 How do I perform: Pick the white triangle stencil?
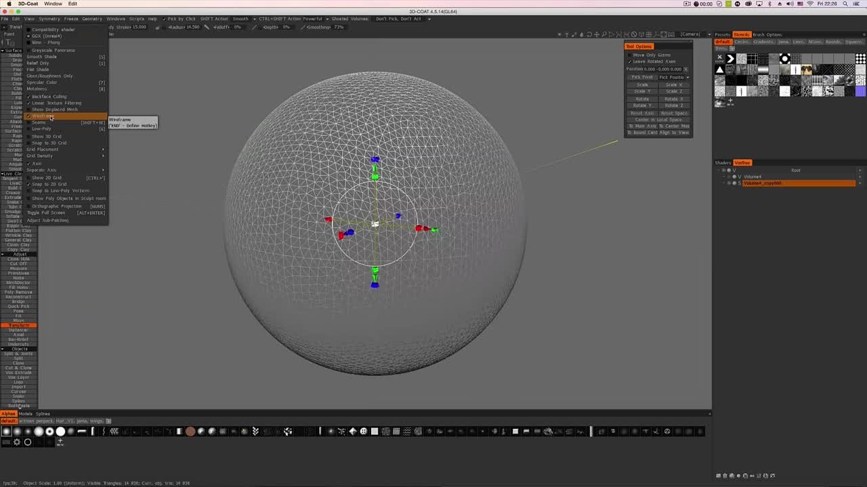719,70
